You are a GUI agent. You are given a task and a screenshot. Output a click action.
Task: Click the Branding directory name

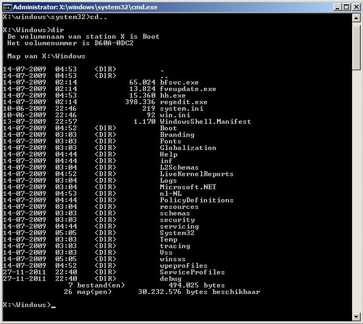click(x=177, y=135)
